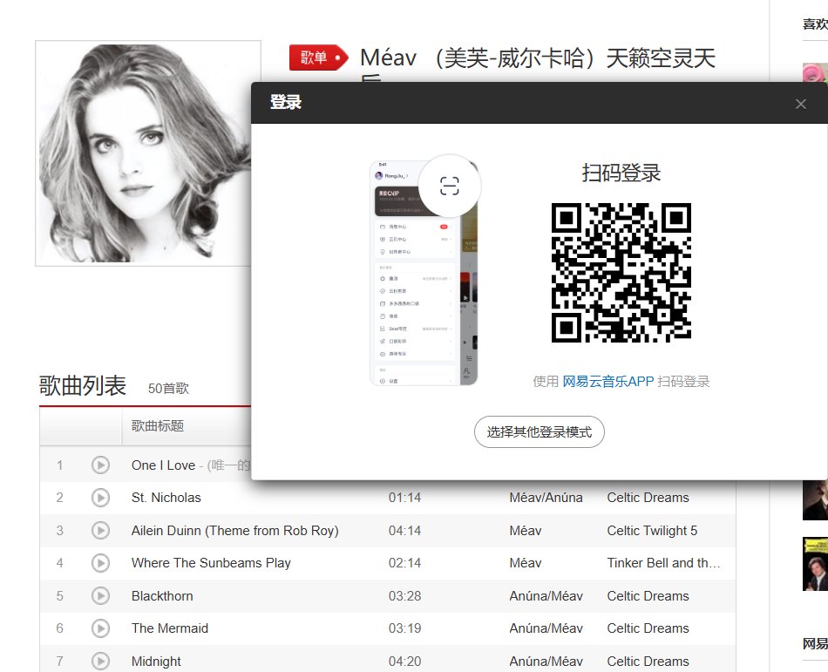
Task: Click the 歌曲列表 heading
Action: click(x=83, y=385)
